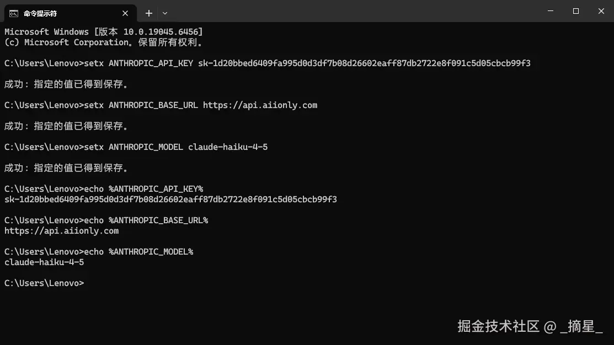The image size is (614, 345).
Task: Click the URL in the setx BASE_URL command
Action: tap(260, 105)
